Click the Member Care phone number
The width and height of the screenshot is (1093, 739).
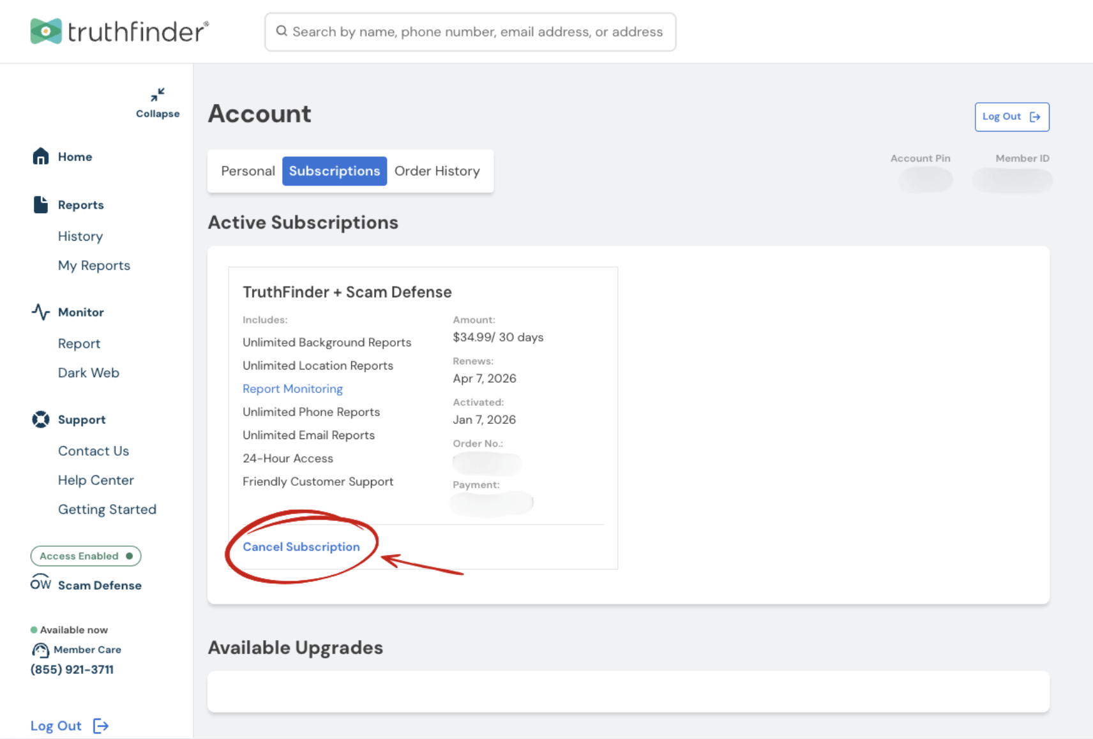(72, 669)
